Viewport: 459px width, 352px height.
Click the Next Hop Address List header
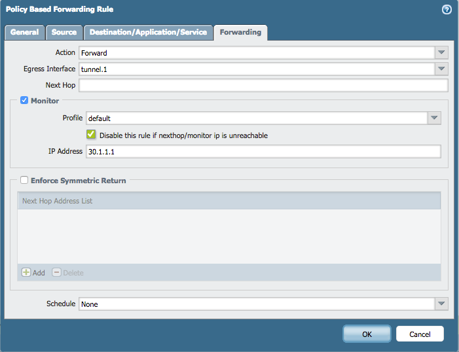pos(229,201)
